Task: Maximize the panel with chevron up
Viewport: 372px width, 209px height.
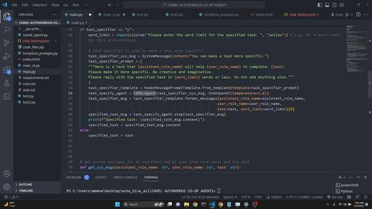Action: 358,177
